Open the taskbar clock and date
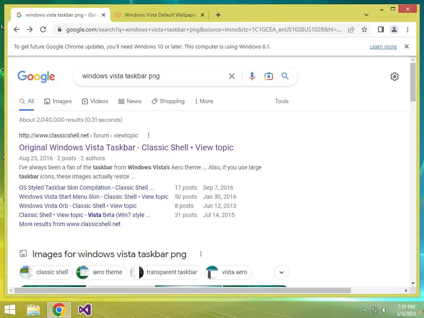Viewport: 424px width, 318px height. pyautogui.click(x=406, y=310)
